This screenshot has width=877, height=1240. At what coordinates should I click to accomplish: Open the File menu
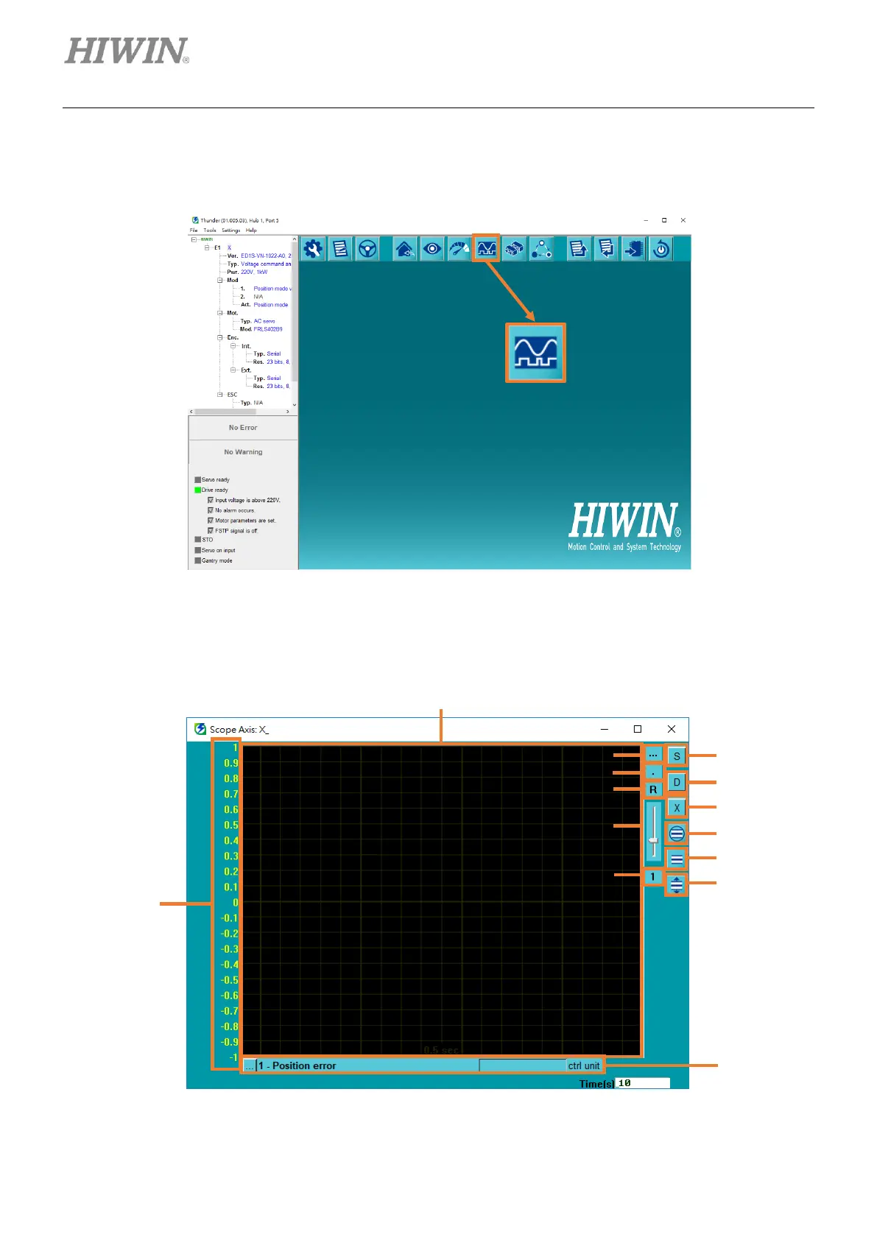(x=194, y=230)
